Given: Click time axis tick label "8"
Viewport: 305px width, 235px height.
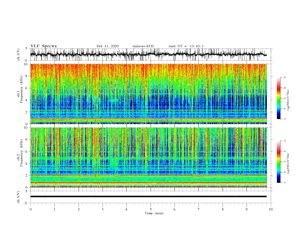Looking at the screenshot, I should [223, 209].
